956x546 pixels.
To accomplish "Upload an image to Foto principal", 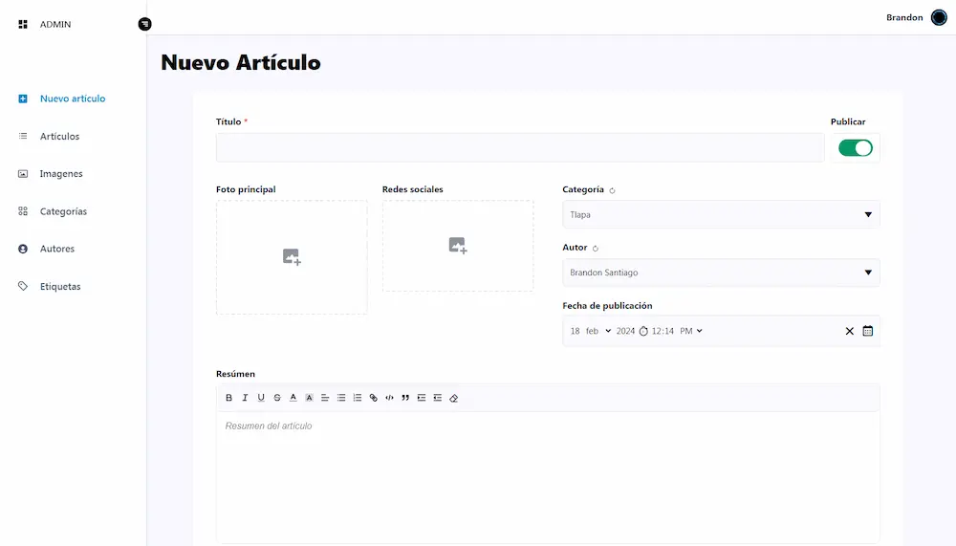I will pyautogui.click(x=292, y=257).
